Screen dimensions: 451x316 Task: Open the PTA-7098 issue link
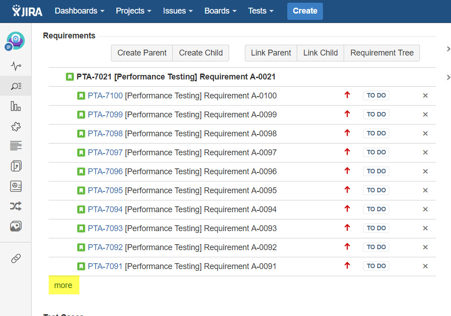pyautogui.click(x=105, y=134)
